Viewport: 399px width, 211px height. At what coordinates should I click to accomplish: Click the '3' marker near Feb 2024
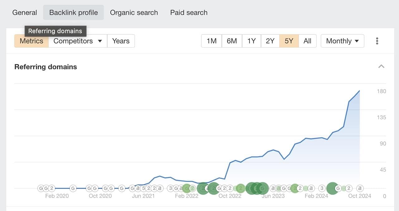tap(322, 188)
